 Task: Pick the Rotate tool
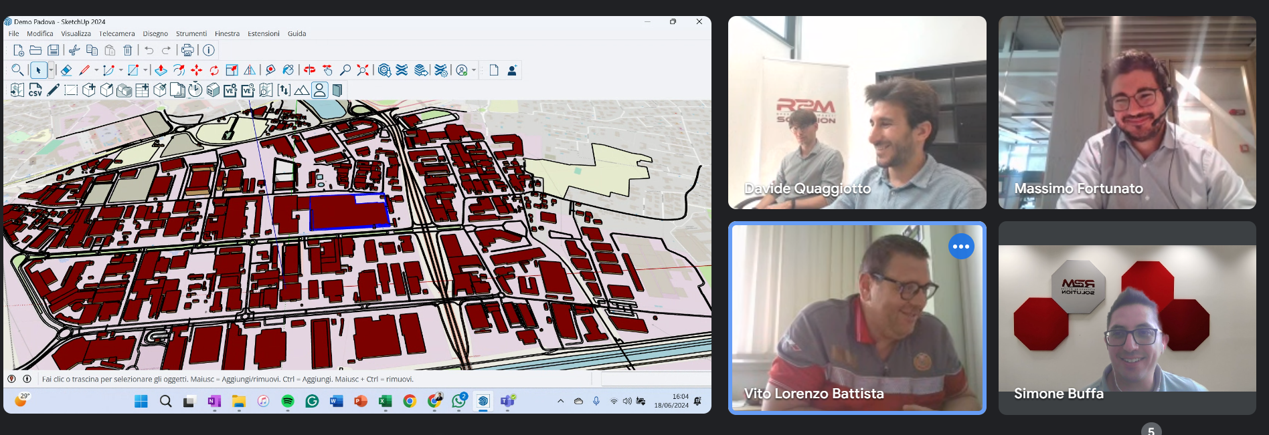(x=214, y=70)
